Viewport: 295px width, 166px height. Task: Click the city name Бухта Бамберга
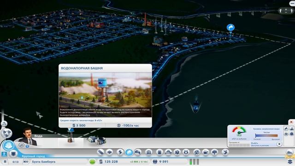44,162
